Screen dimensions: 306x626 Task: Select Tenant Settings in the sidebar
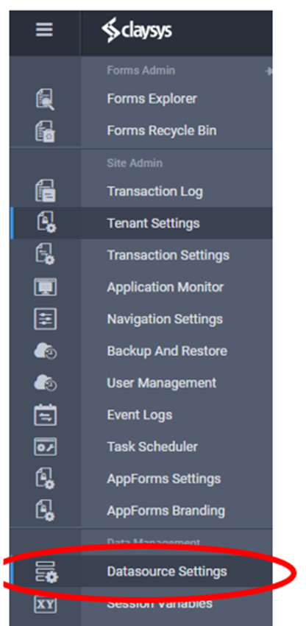click(x=153, y=223)
